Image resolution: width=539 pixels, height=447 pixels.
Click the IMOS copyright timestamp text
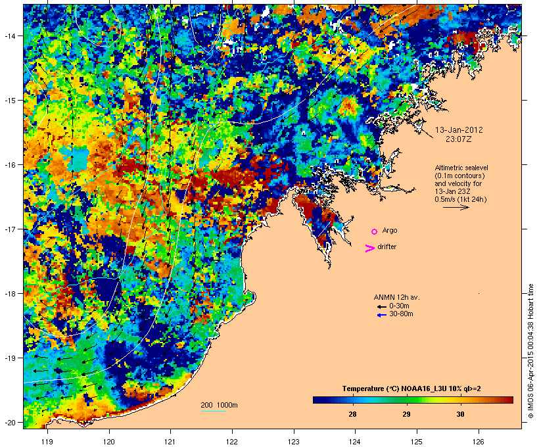coord(530,351)
